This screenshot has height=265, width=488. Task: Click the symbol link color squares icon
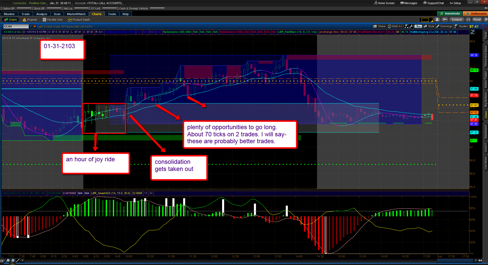coord(35,26)
